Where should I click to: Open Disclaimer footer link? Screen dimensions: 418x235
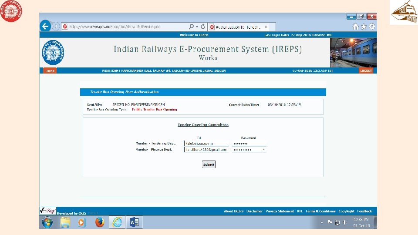tap(254, 211)
